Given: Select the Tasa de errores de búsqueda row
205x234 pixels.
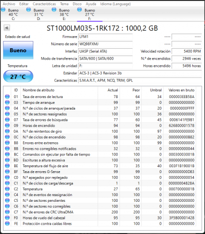Looking at the screenshot, I should (x=100, y=119).
